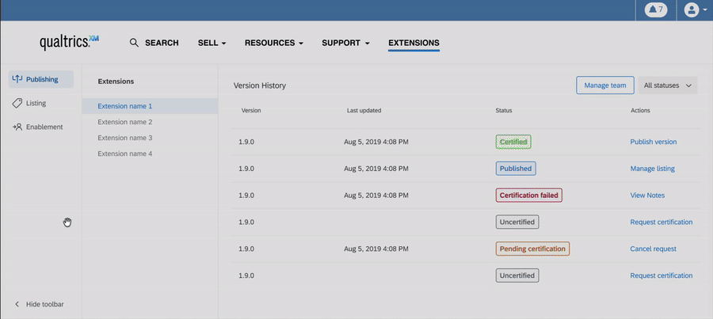Viewport: 713px width, 319px height.
Task: Select Publishing in the left sidebar
Action: (x=41, y=79)
